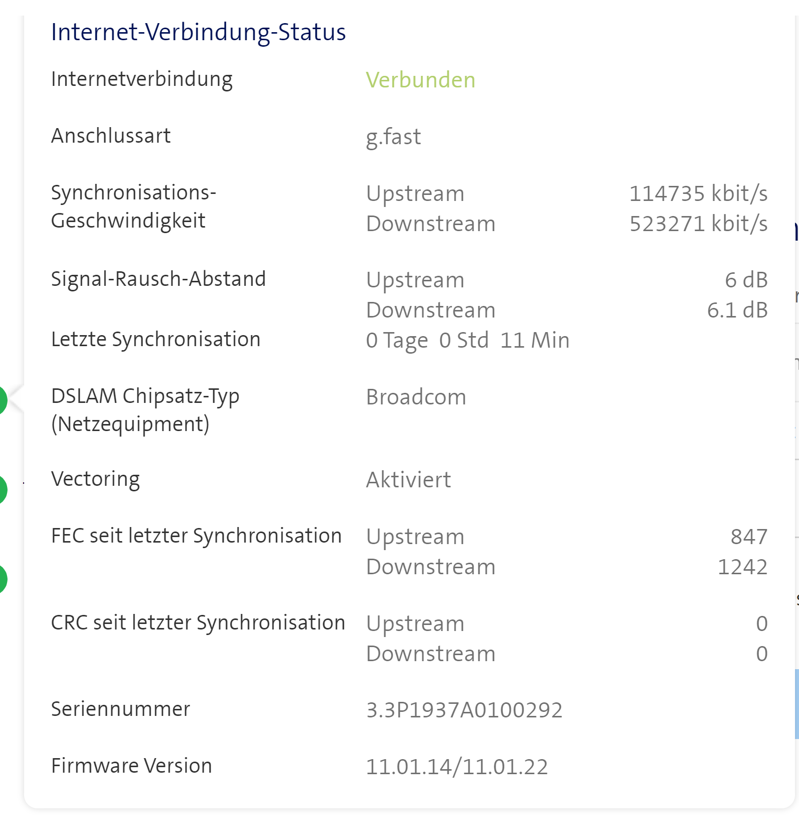
Task: Select FEC downstream count 1242
Action: pyautogui.click(x=742, y=567)
